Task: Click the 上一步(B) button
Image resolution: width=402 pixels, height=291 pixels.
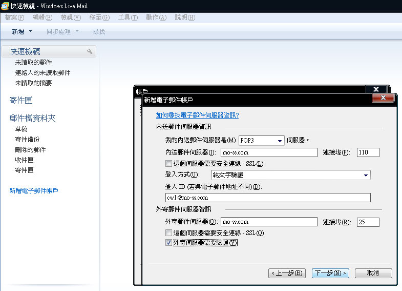Action: (x=287, y=273)
